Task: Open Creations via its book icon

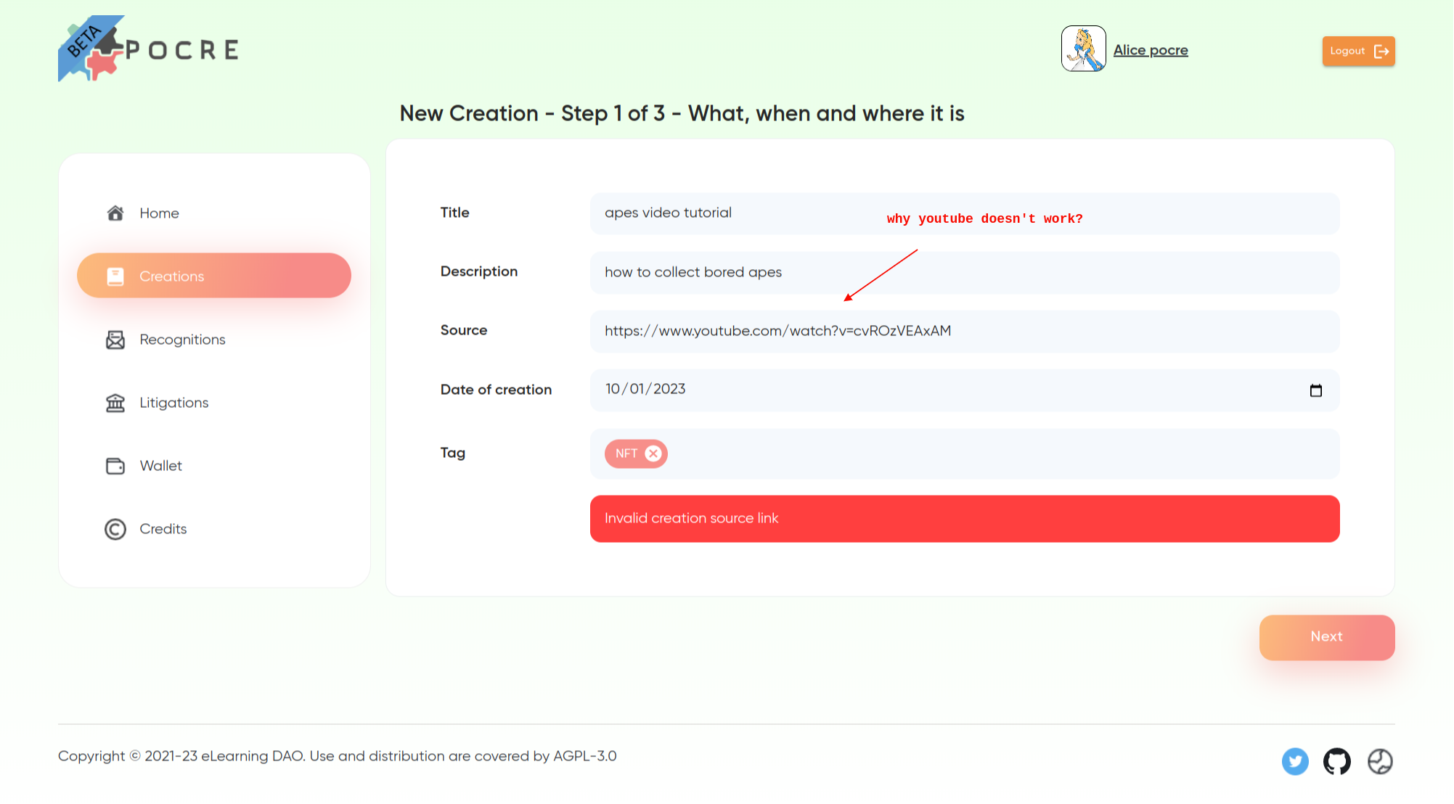Action: pos(115,276)
